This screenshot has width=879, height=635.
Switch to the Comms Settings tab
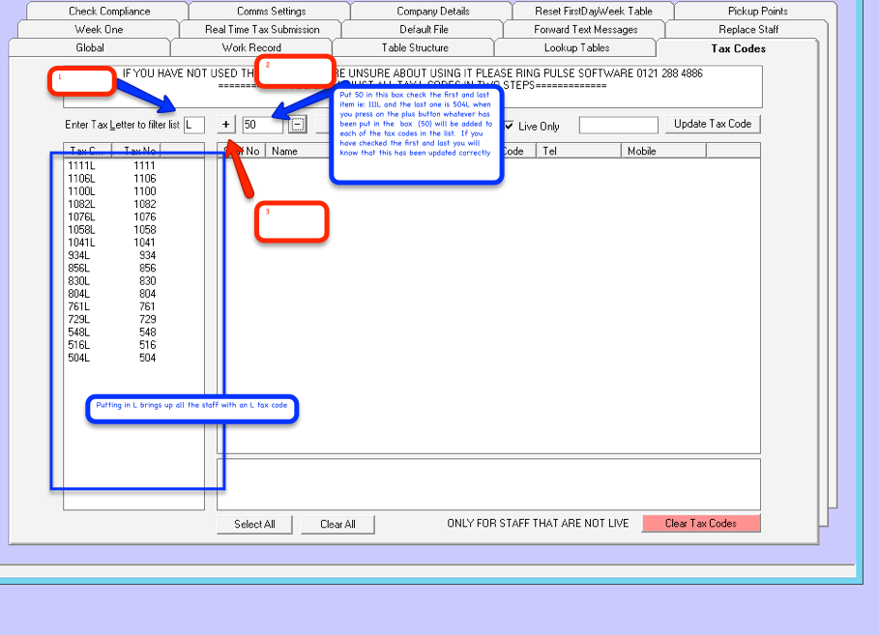[271, 12]
